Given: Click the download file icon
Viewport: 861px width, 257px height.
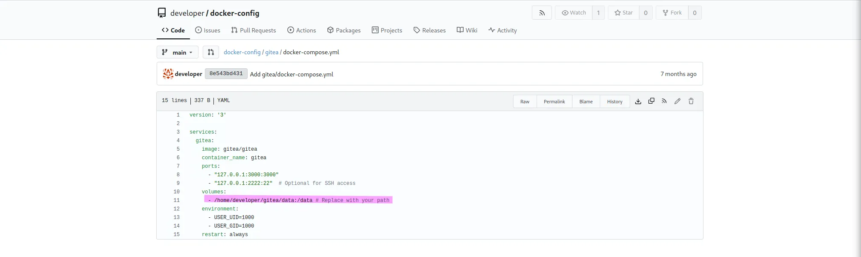Looking at the screenshot, I should [638, 102].
